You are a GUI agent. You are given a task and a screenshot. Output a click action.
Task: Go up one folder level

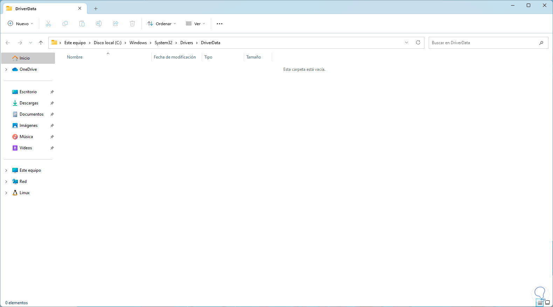pos(41,43)
